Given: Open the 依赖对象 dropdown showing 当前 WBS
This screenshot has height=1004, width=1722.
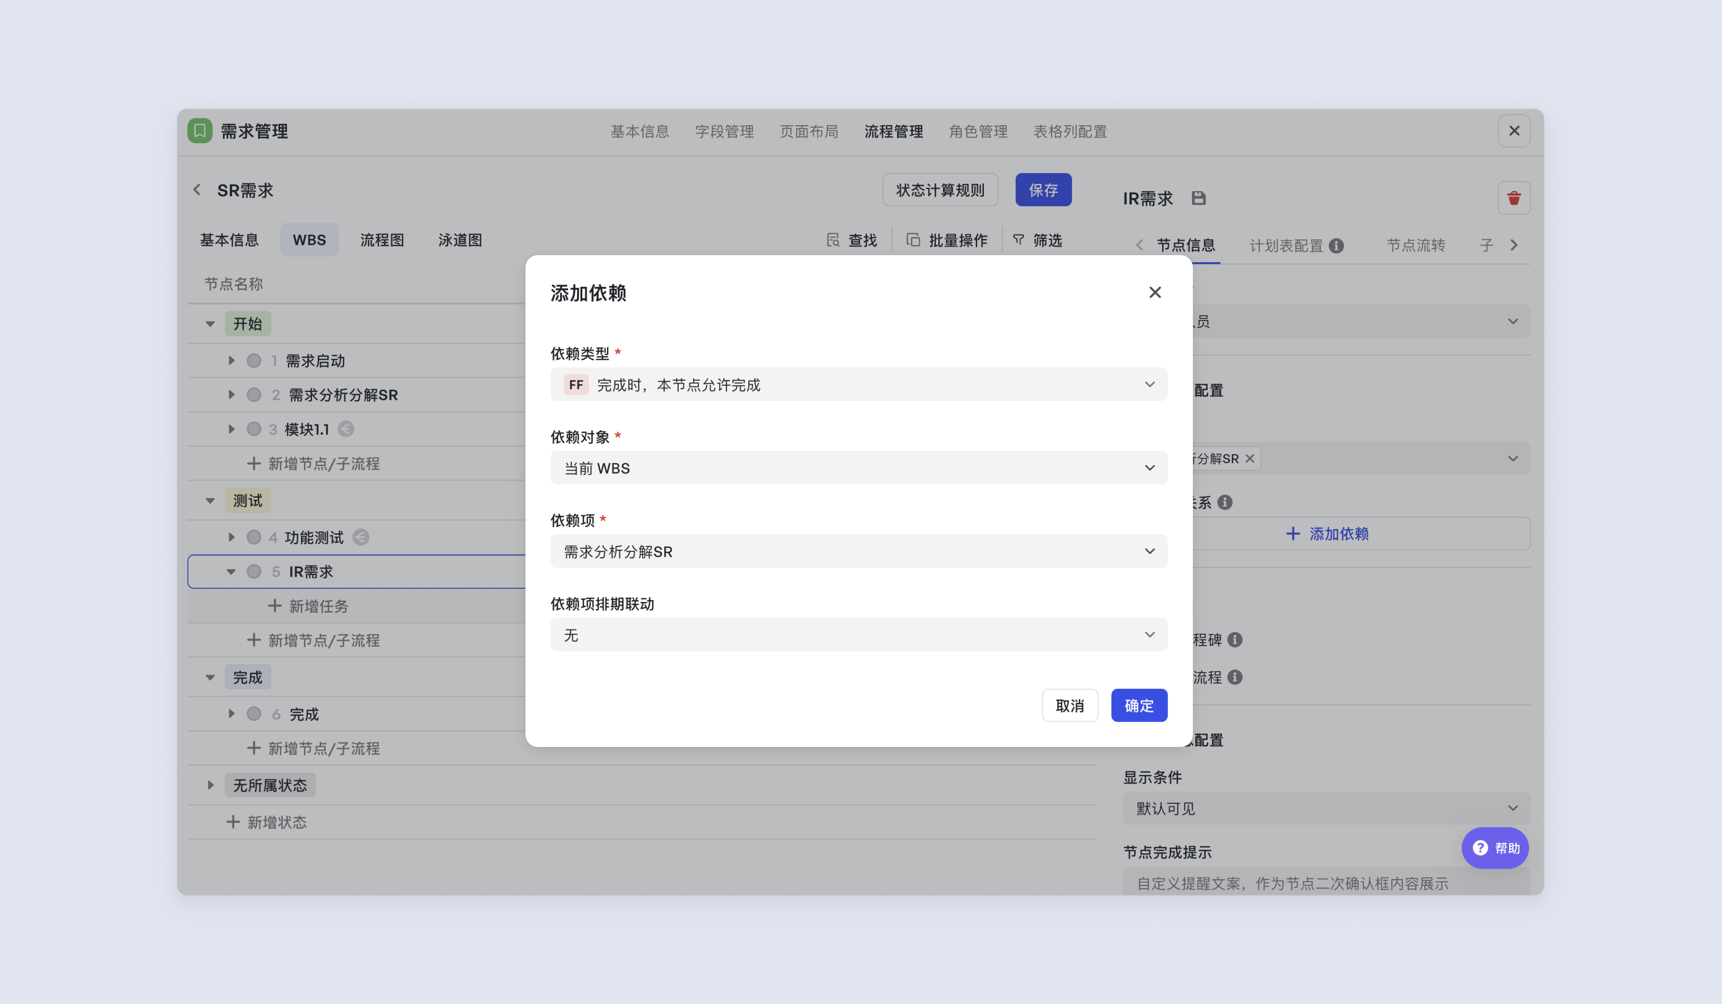Looking at the screenshot, I should coord(858,468).
